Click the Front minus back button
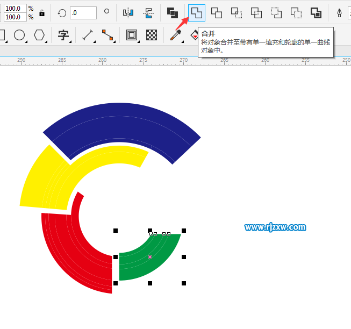 click(276, 12)
